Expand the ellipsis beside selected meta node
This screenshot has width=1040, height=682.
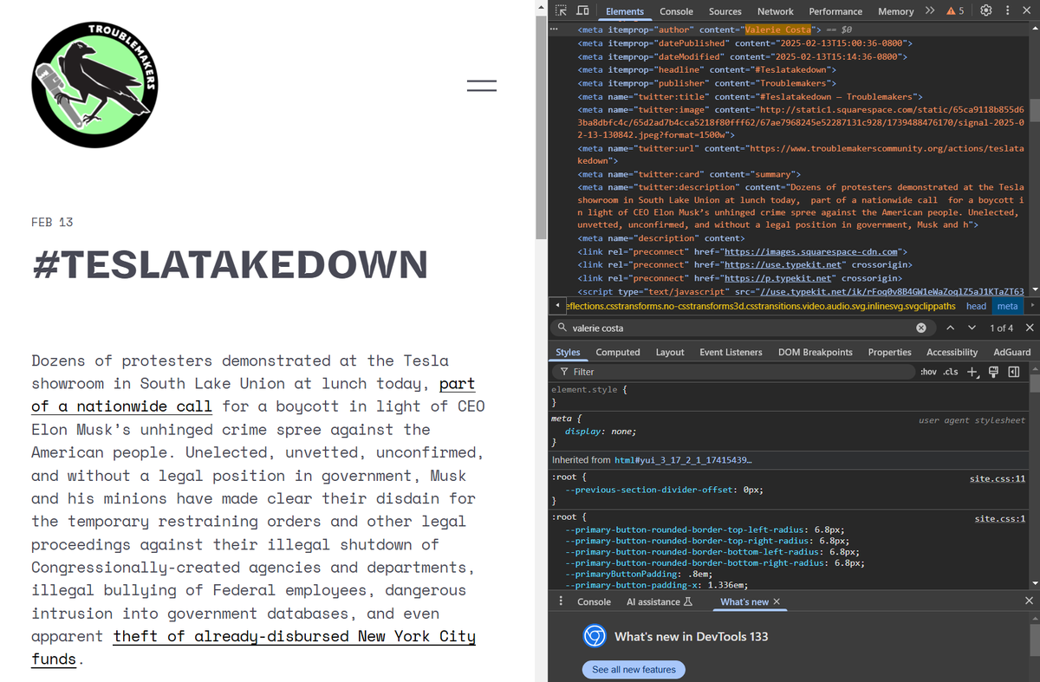coord(553,29)
